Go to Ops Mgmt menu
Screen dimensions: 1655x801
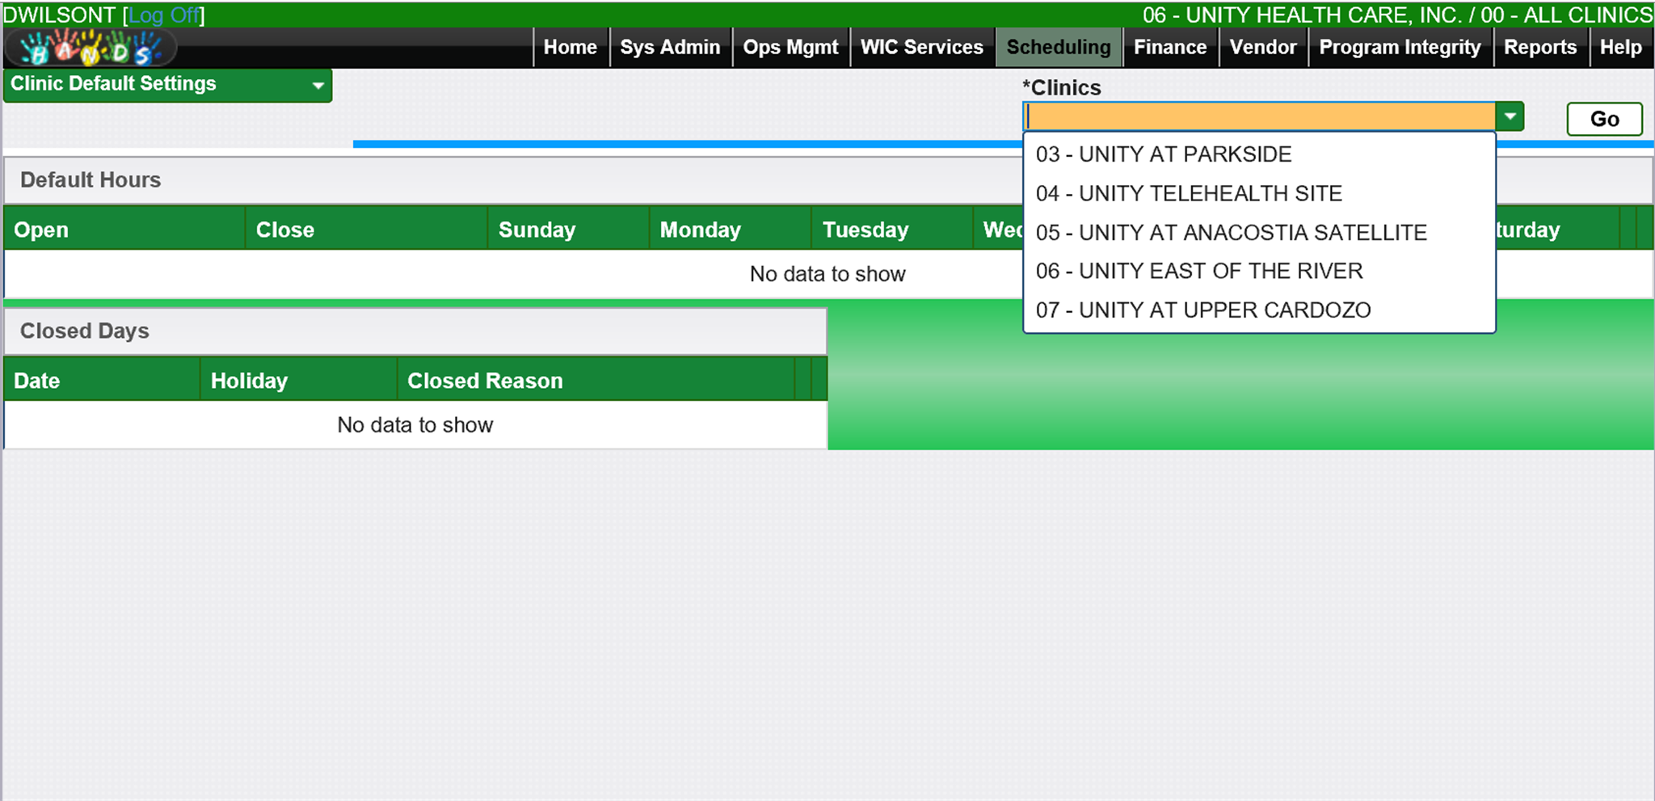coord(790,48)
